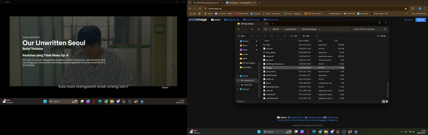The width and height of the screenshot is (428, 135).
Task: Add a new File Explorer tab
Action: pos(272,24)
